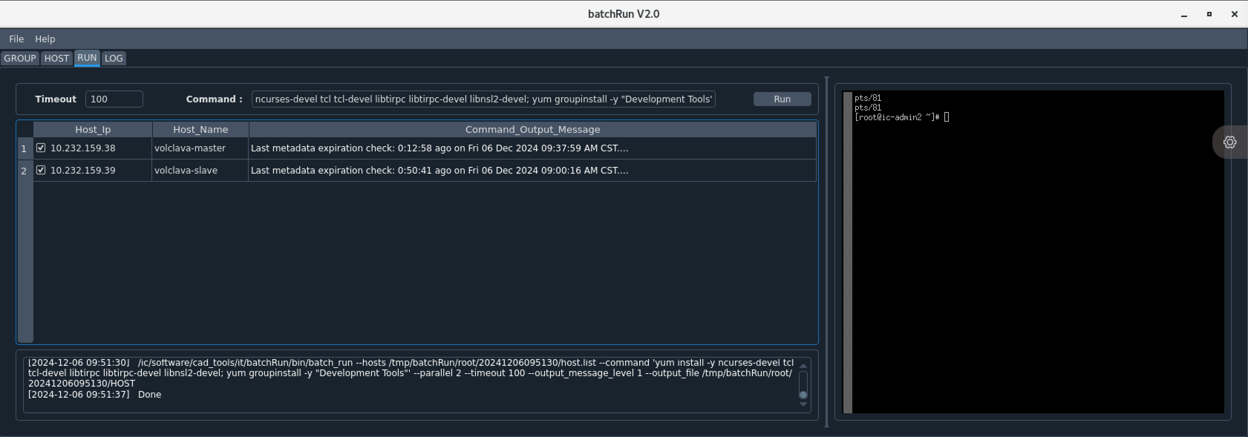Viewport: 1248px width, 437px height.
Task: Open the Help menu
Action: pos(45,39)
